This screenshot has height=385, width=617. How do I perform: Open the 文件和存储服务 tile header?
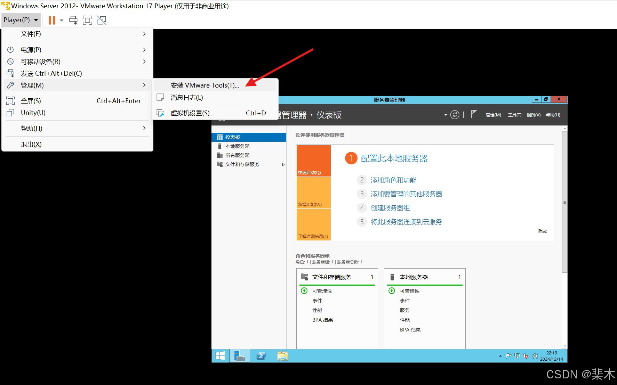point(337,277)
